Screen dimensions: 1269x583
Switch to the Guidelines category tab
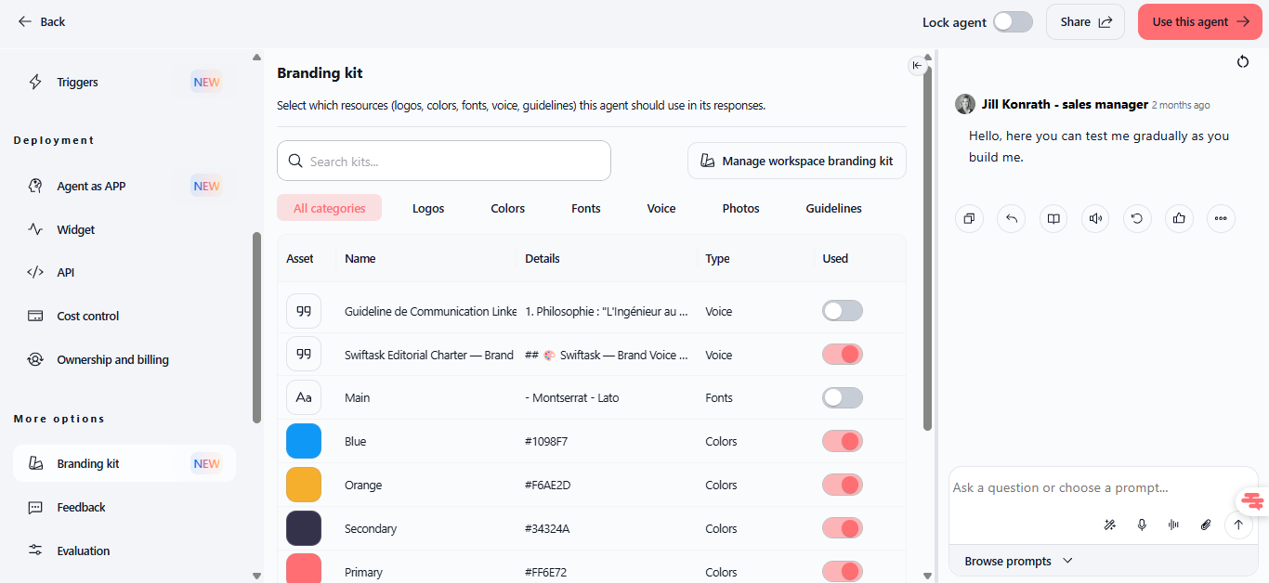(x=833, y=209)
